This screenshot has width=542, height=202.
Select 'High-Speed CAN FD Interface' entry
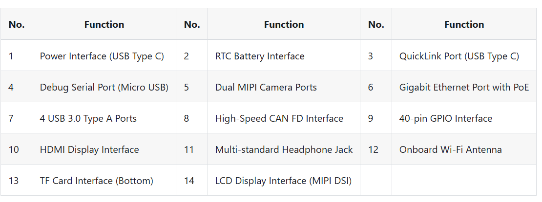pos(279,118)
